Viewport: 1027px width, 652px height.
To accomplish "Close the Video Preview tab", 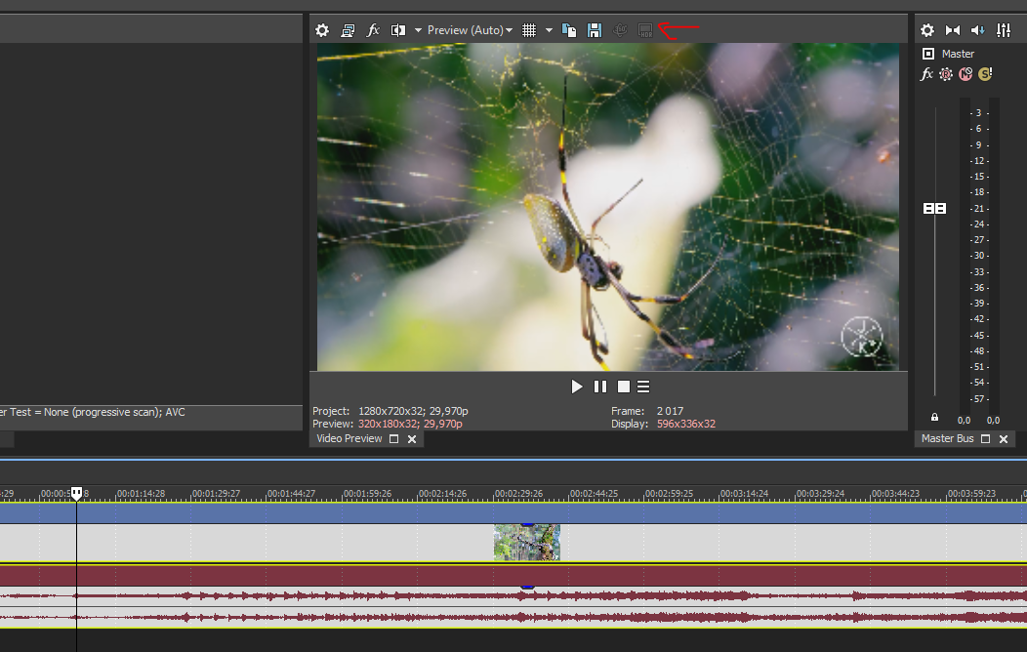I will point(412,439).
